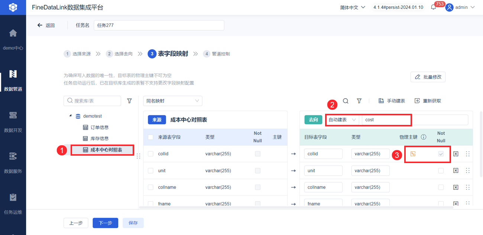Toggle source Not Null checkbox for collid
The width and height of the screenshot is (483, 235).
(257, 154)
